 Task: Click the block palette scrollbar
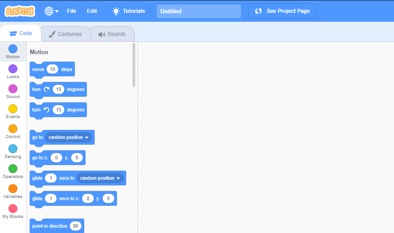pyautogui.click(x=134, y=65)
